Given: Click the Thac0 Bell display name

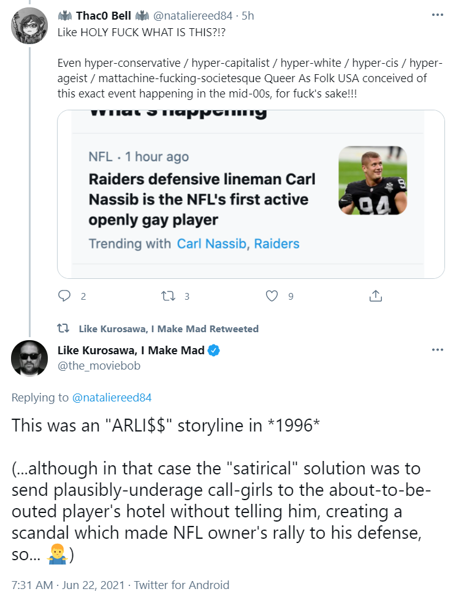Looking at the screenshot, I should 103,15.
